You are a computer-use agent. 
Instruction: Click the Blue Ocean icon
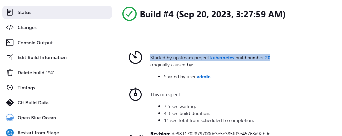pos(10,118)
